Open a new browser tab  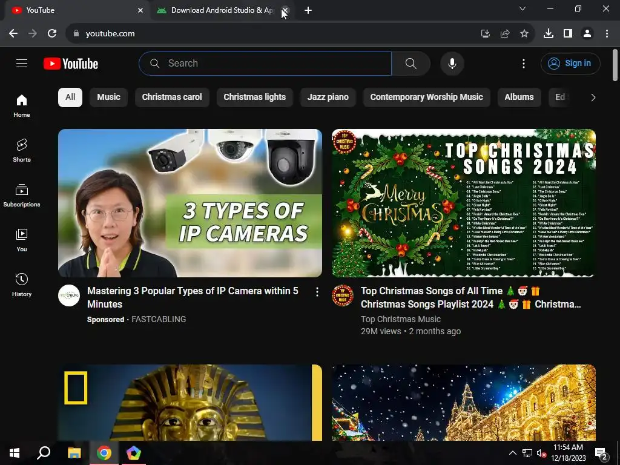(x=308, y=10)
